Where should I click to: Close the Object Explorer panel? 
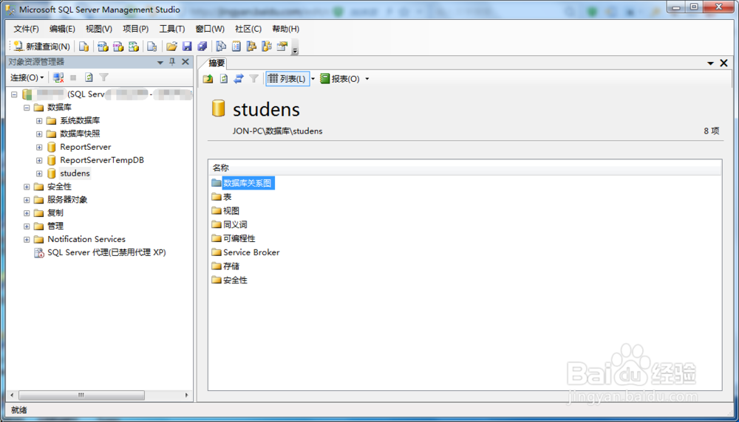click(185, 62)
